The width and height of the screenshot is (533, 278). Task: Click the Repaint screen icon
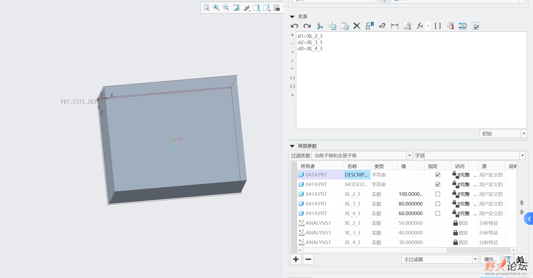(x=236, y=8)
